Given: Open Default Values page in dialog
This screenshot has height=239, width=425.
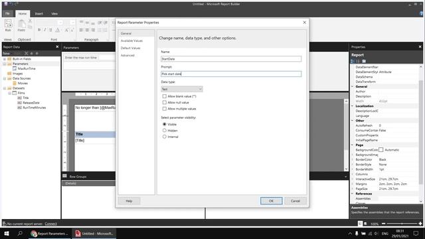Looking at the screenshot, I should pyautogui.click(x=131, y=48).
